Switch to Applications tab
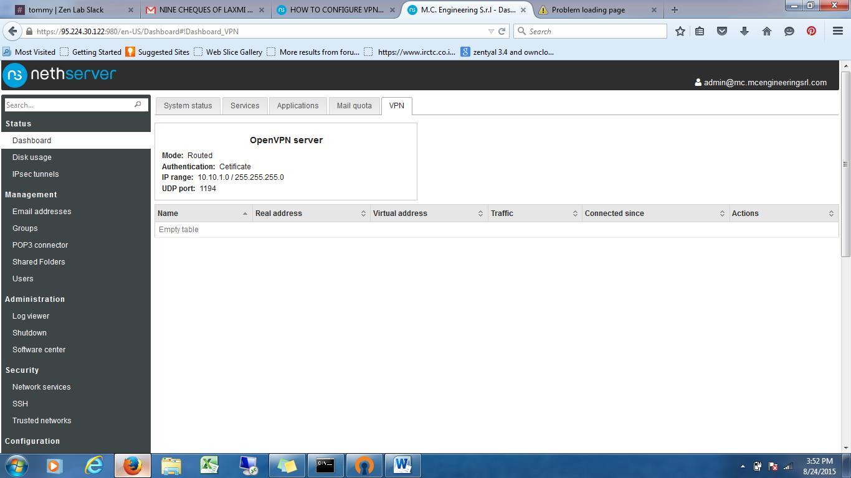This screenshot has height=478, width=851. tap(298, 106)
